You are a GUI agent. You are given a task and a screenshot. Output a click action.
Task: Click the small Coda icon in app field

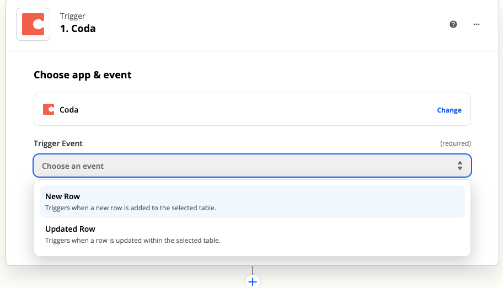point(49,109)
